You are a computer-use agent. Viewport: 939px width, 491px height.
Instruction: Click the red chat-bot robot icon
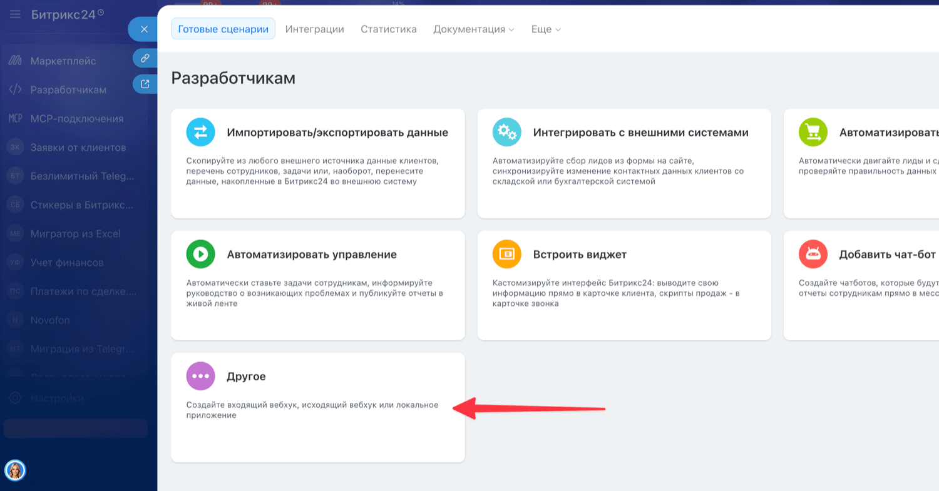click(x=813, y=254)
